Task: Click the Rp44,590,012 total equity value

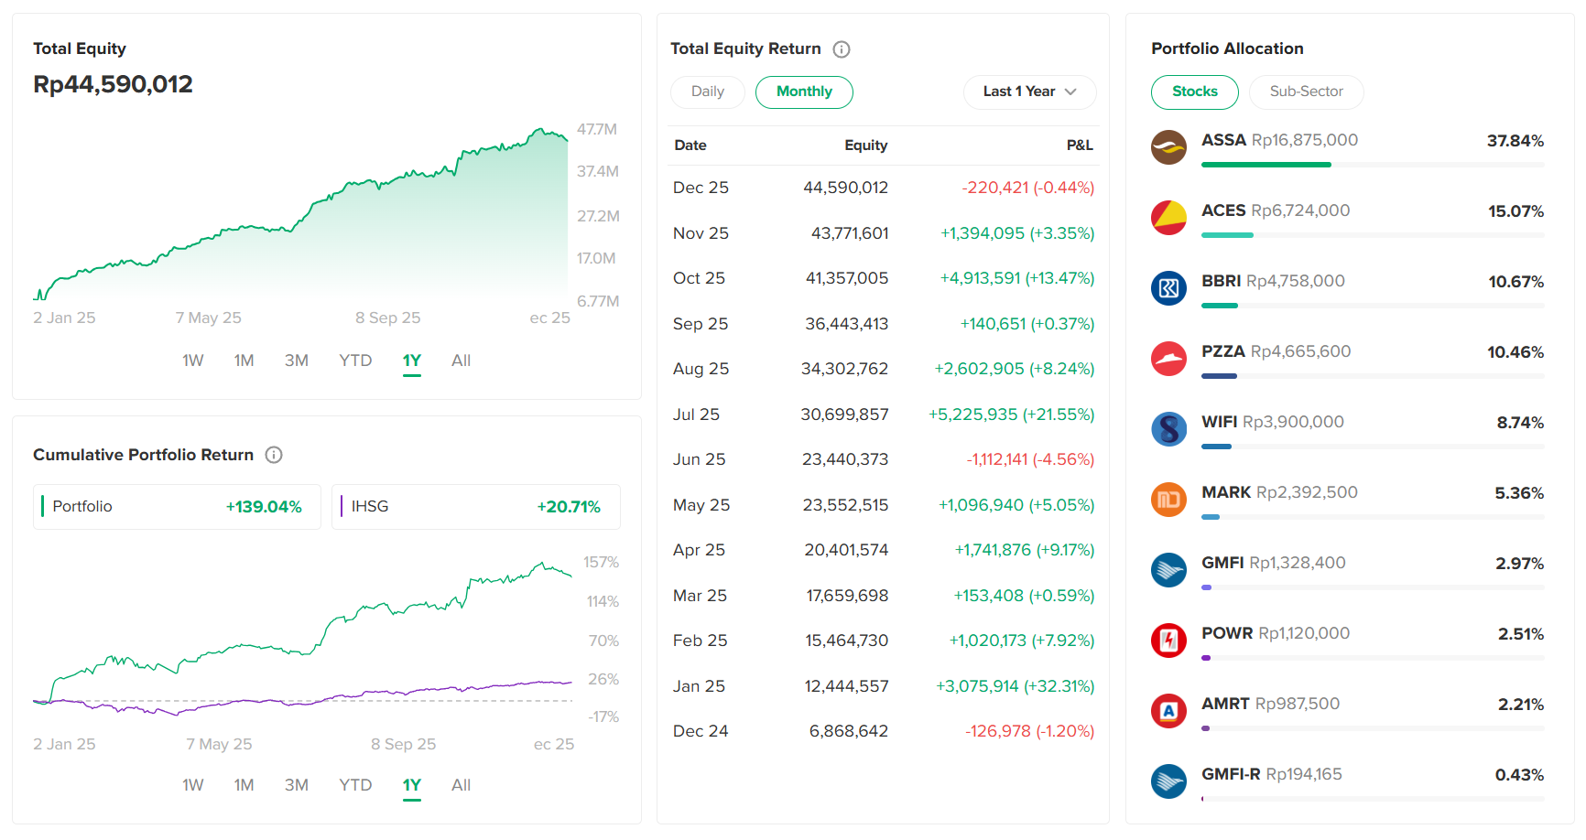Action: click(x=113, y=84)
